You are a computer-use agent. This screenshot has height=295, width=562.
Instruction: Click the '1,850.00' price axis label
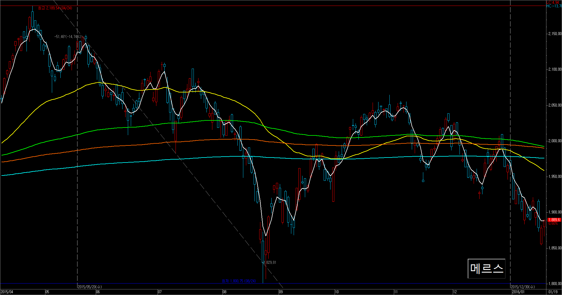click(555, 248)
